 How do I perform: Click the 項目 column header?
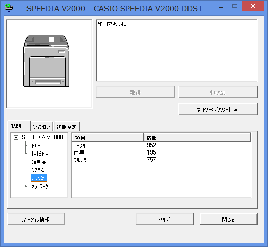click(x=108, y=138)
